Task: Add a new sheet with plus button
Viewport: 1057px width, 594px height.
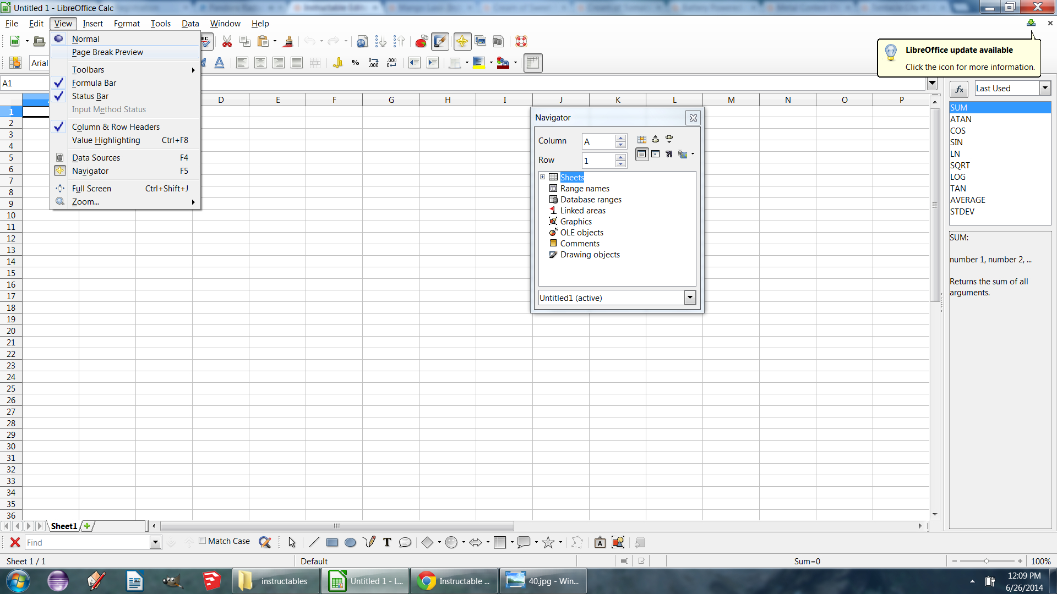Action: coord(87,526)
